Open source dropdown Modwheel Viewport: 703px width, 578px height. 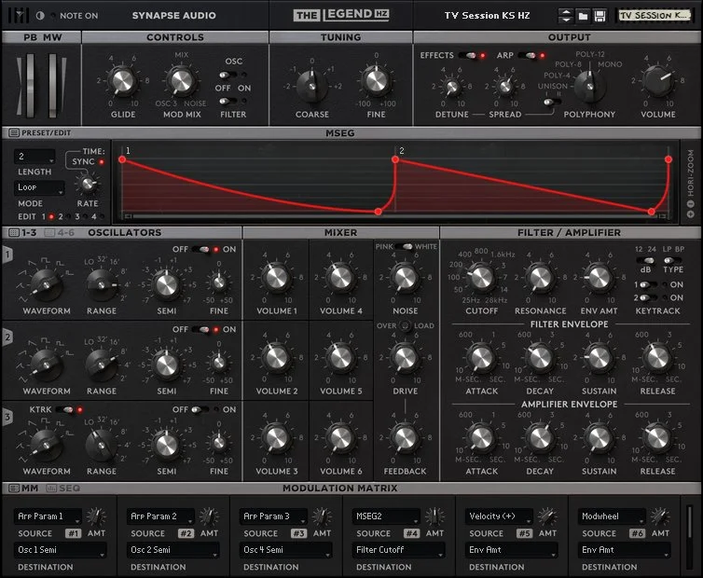click(x=612, y=516)
